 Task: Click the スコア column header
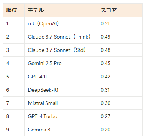(x=120, y=10)
